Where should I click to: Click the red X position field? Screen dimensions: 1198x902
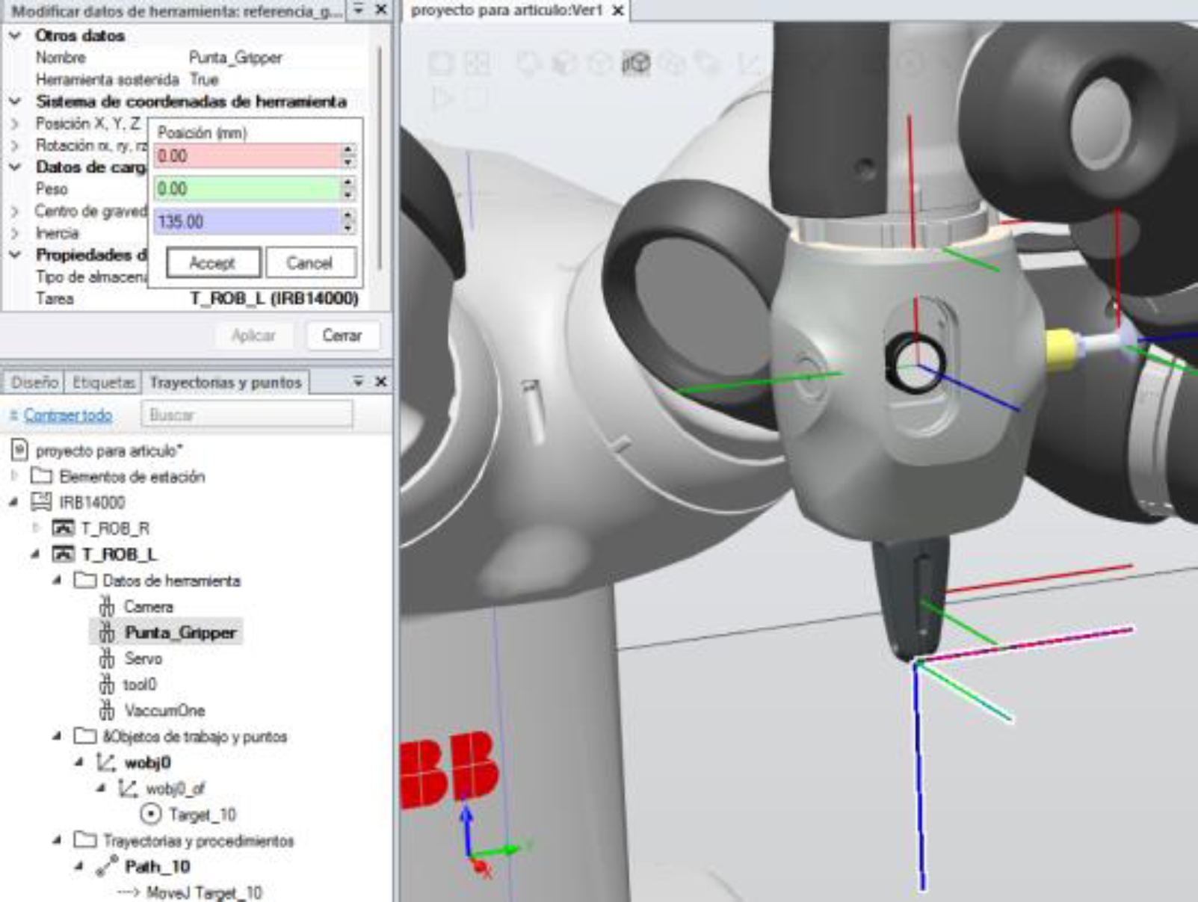[247, 156]
